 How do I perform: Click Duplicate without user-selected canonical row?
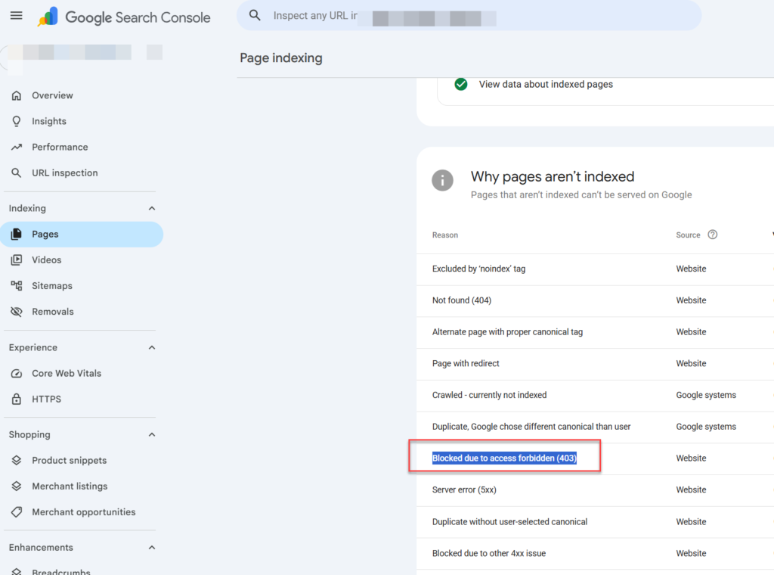[596, 521]
